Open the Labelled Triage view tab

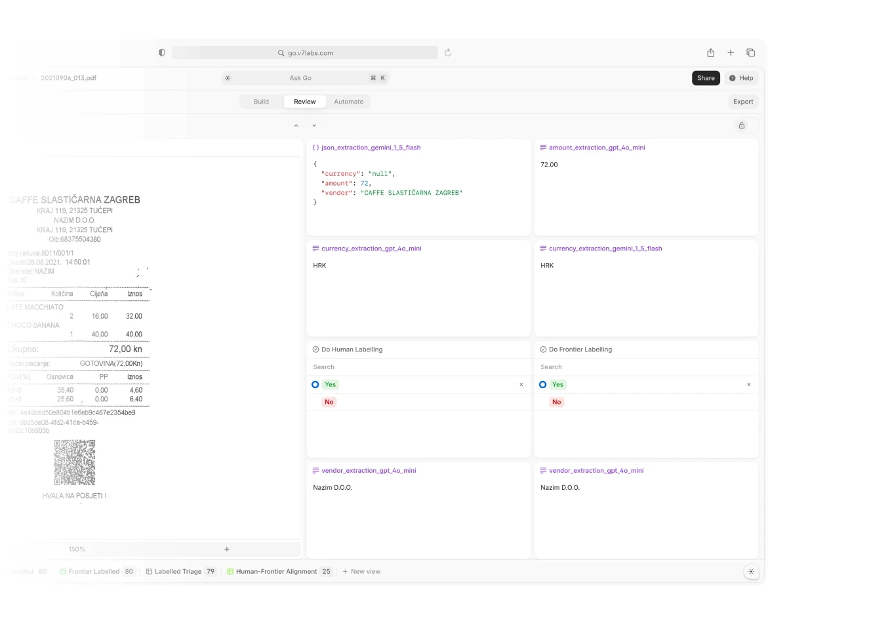181,571
